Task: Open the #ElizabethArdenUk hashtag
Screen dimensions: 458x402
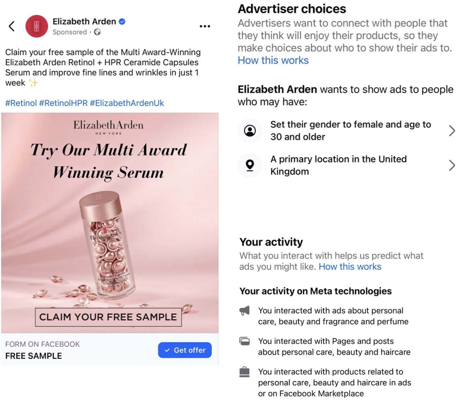Action: 127,103
